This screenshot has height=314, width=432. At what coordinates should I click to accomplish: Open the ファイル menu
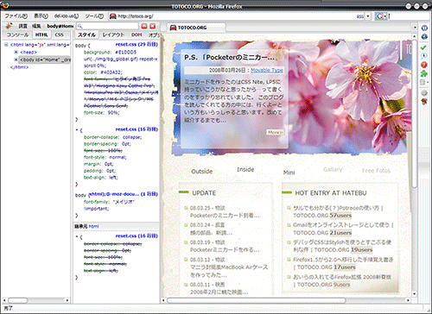(x=16, y=16)
